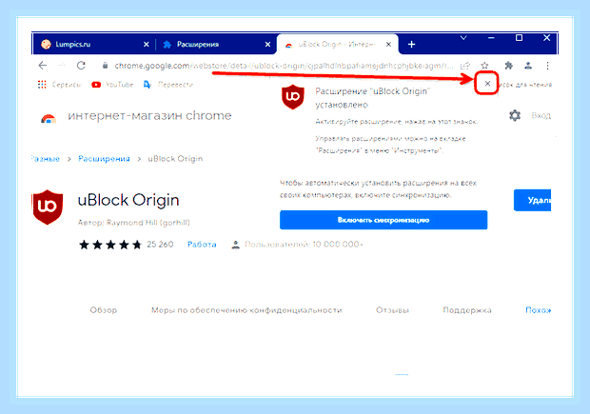Go back with the browser back arrow

click(x=43, y=66)
